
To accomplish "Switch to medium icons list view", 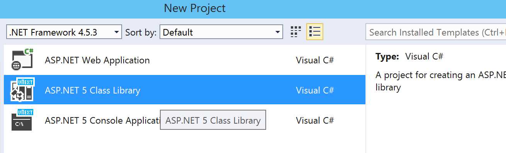I will 315,32.
